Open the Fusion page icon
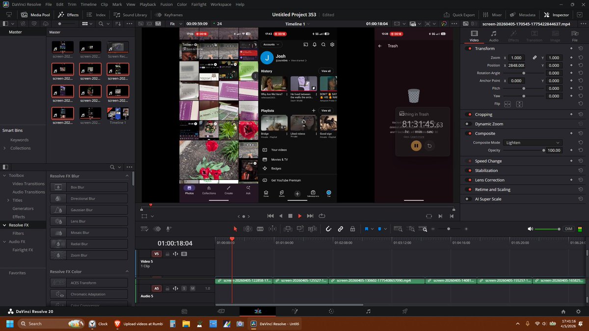Image resolution: width=589 pixels, height=331 pixels. click(295, 311)
